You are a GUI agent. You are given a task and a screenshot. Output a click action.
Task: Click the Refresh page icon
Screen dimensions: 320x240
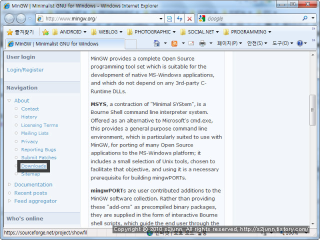coord(179,19)
